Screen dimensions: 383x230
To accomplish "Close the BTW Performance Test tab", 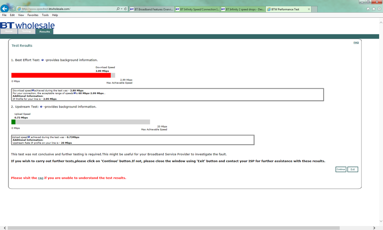I will [x=309, y=9].
